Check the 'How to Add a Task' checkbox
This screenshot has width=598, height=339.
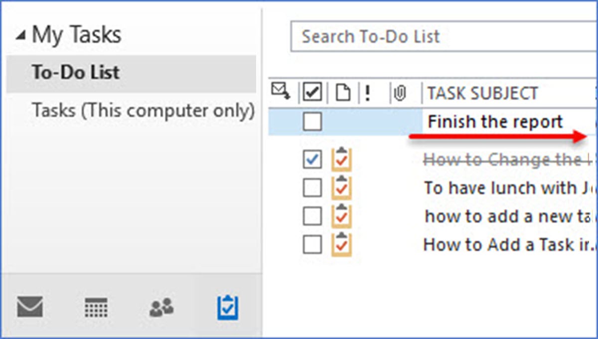point(312,244)
